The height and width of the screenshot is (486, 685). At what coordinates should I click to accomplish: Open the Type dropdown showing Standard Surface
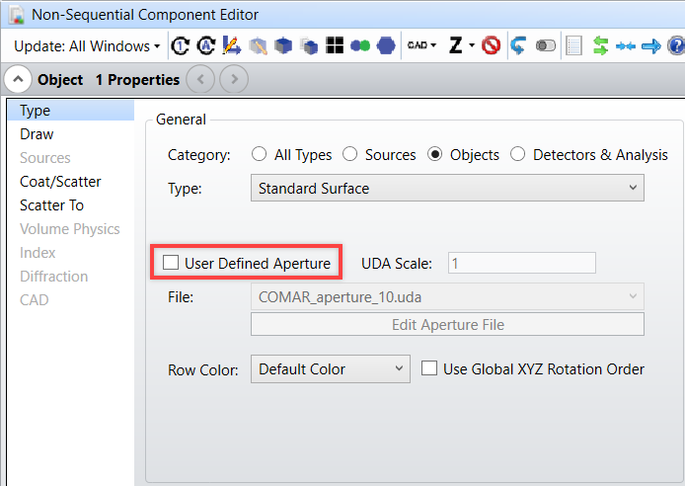[447, 188]
